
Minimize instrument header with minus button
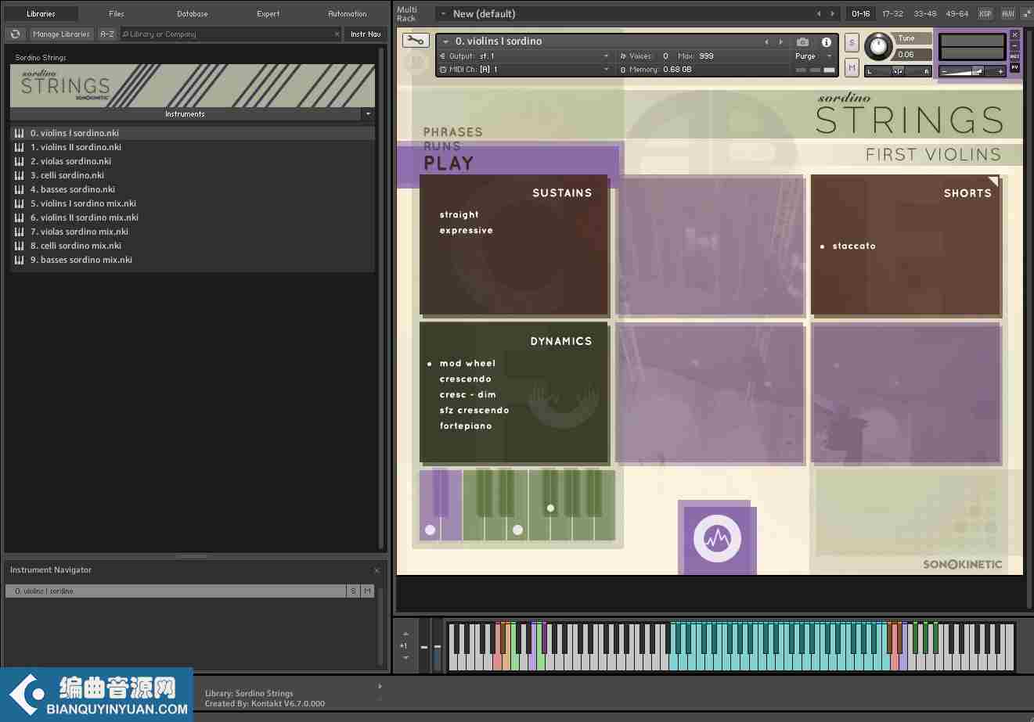[x=1014, y=45]
